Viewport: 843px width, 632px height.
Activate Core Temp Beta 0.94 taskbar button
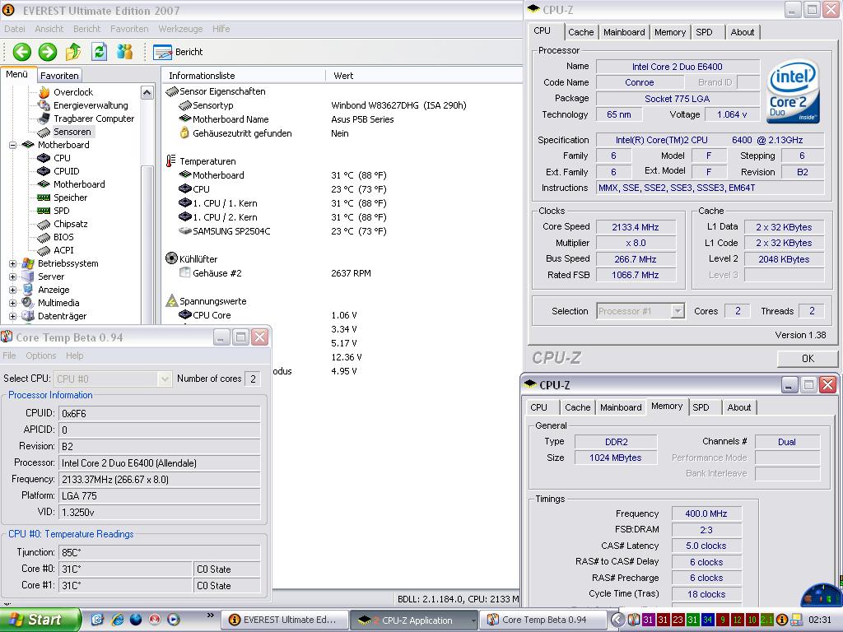544,620
